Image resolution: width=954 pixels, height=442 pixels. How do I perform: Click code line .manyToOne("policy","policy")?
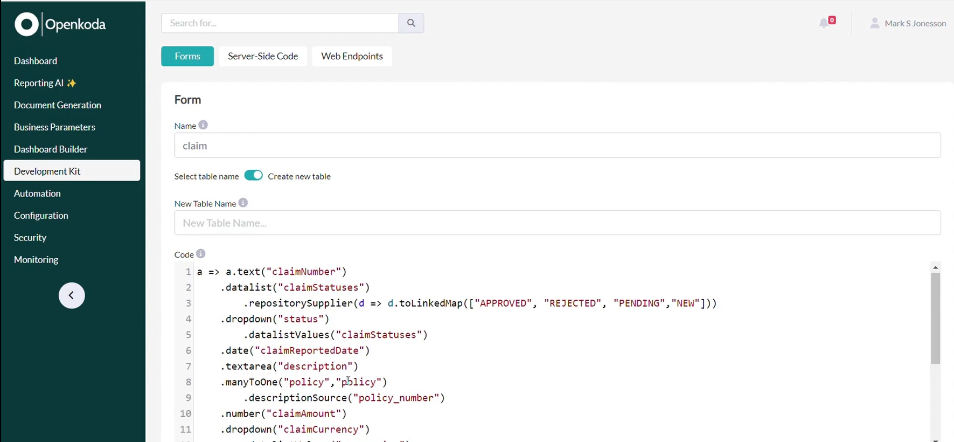click(304, 382)
